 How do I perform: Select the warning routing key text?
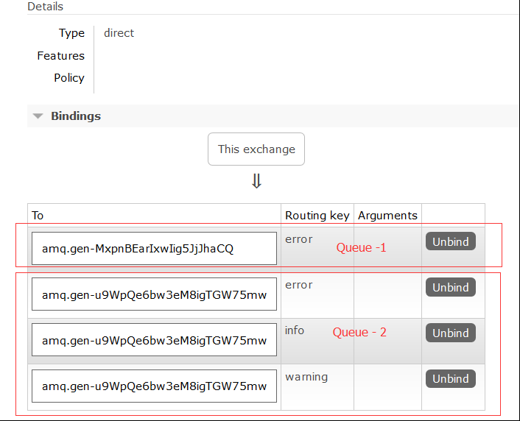(306, 377)
